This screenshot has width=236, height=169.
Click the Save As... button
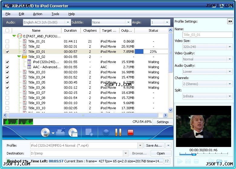[154, 145]
